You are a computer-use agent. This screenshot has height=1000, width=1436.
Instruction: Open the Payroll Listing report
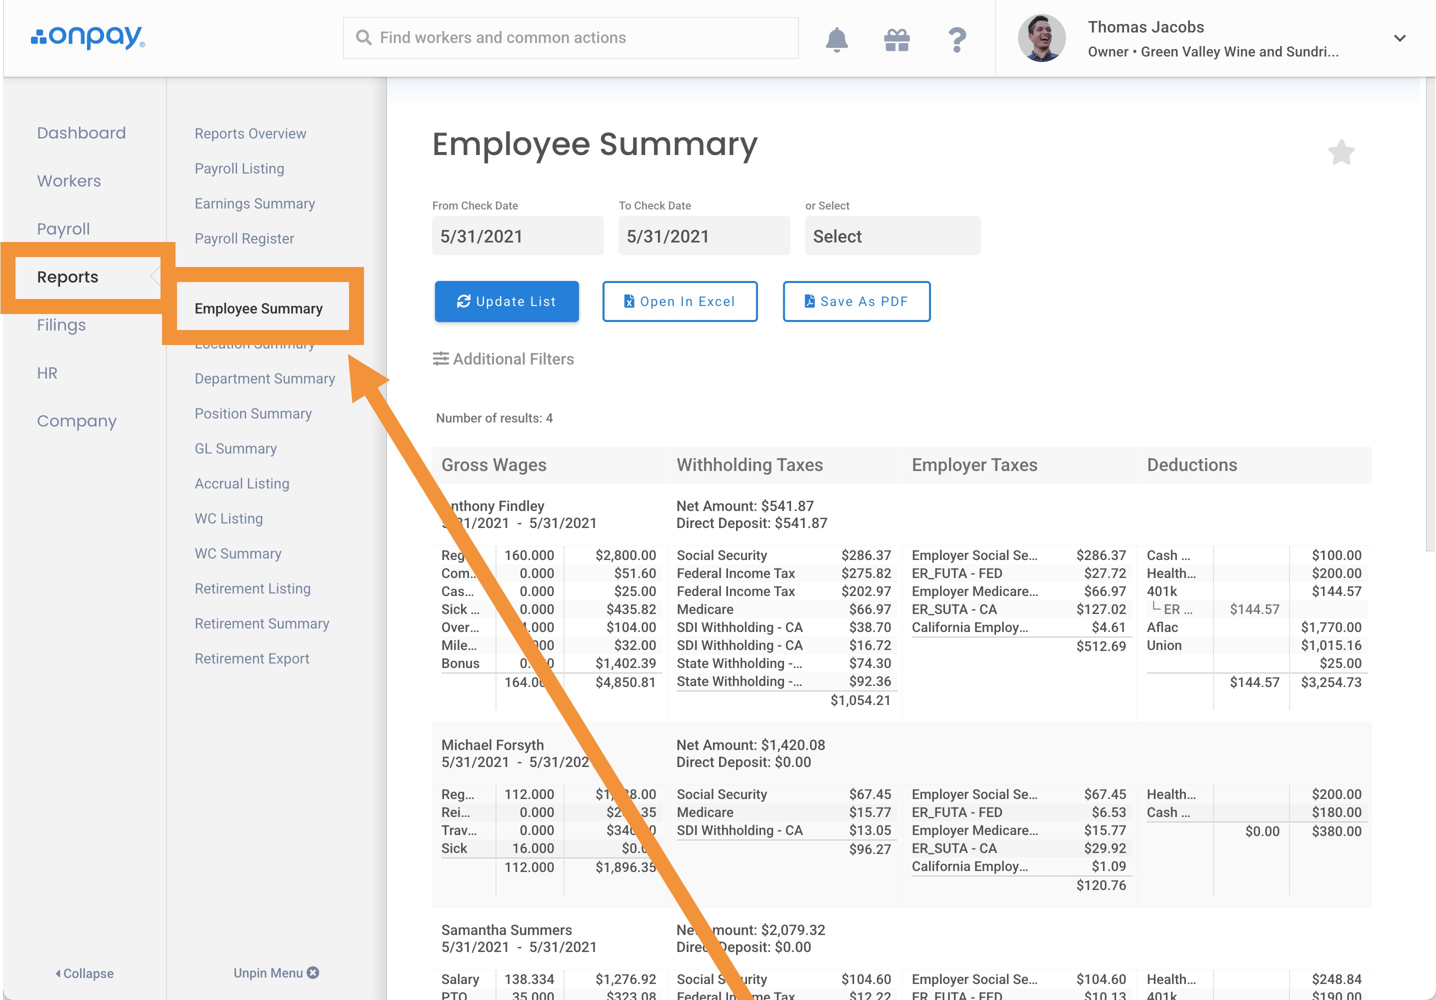(239, 168)
